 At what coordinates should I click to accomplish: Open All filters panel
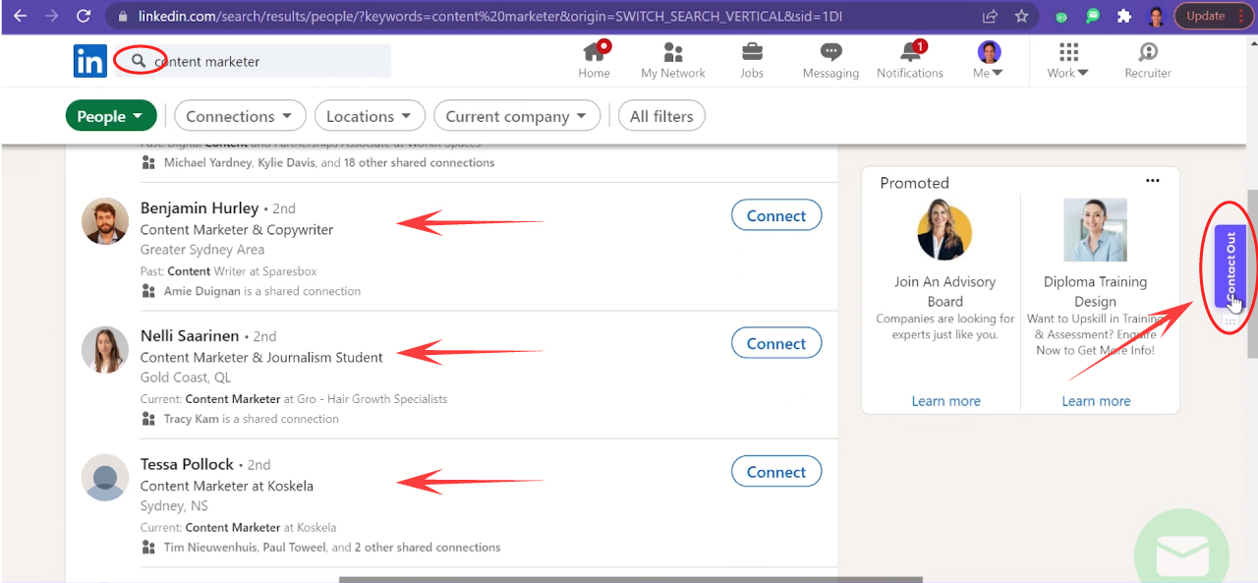pos(661,116)
